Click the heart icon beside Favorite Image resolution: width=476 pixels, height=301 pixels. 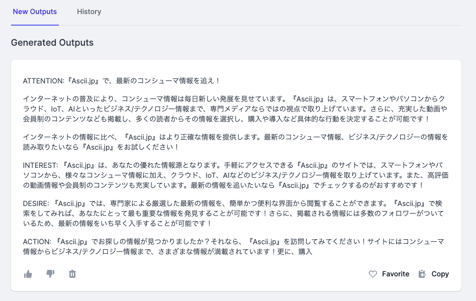(372, 274)
